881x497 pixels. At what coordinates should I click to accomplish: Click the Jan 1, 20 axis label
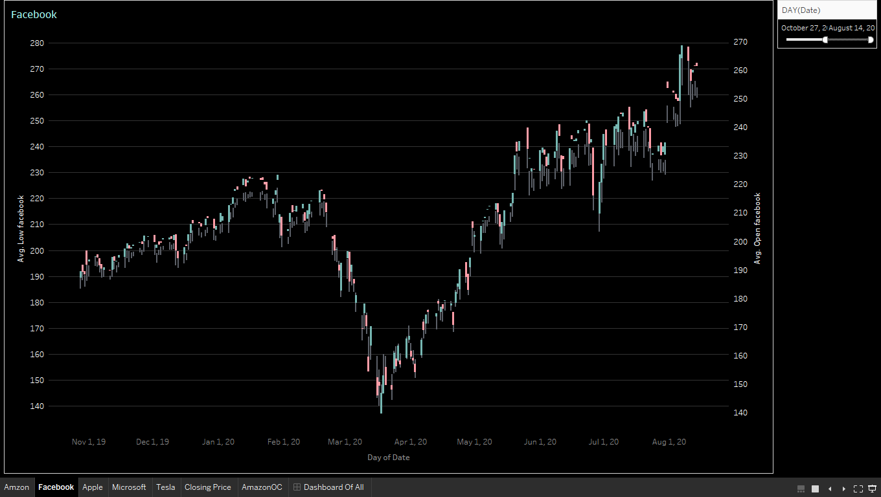(218, 442)
